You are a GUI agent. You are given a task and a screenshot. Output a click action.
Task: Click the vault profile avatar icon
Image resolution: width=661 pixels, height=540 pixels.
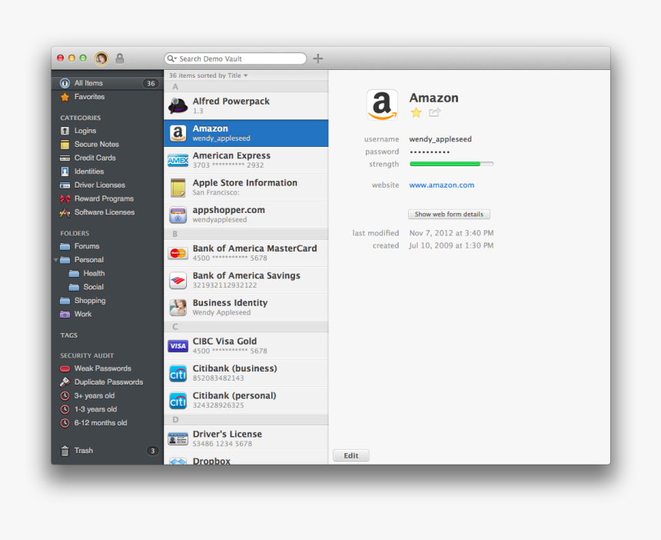pyautogui.click(x=101, y=58)
